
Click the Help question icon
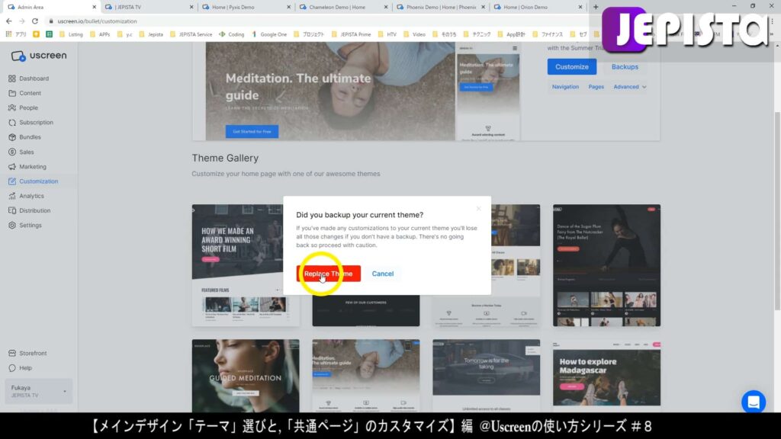(12, 368)
